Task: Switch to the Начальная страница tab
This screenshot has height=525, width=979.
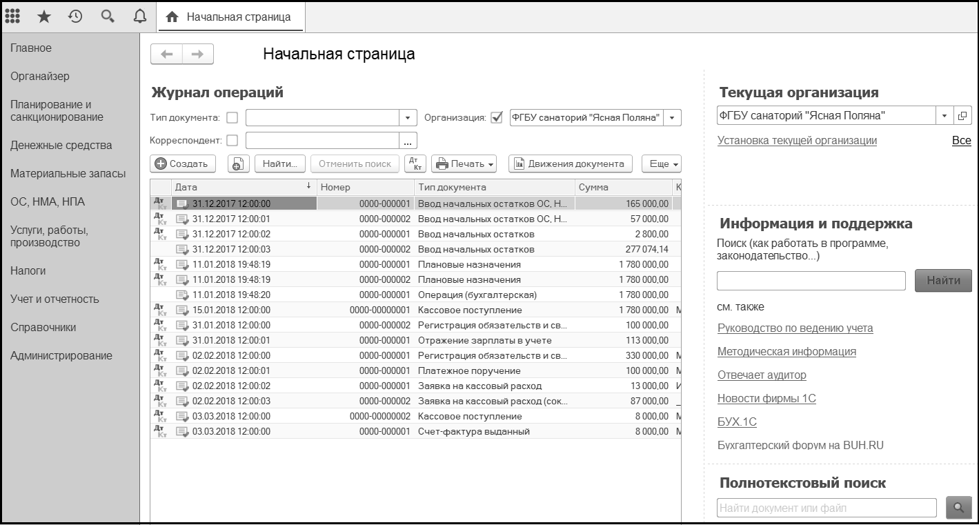Action: [231, 17]
